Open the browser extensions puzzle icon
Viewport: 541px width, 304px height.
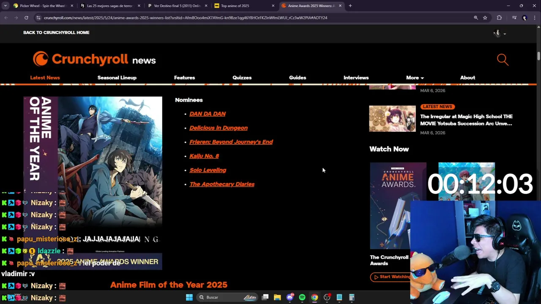pyautogui.click(x=499, y=18)
